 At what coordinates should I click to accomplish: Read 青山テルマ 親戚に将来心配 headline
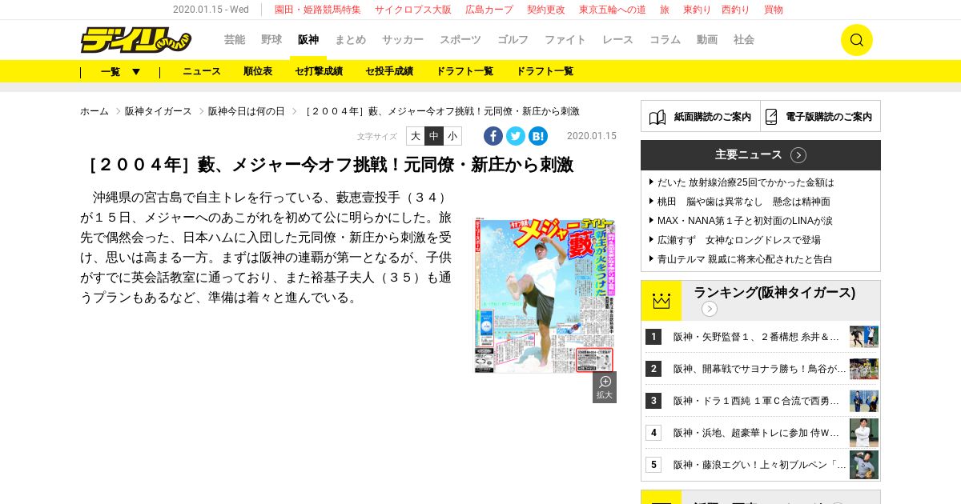[x=745, y=259]
